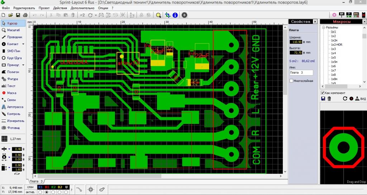
Task: Select the Фигура tool
Action: tap(13, 79)
